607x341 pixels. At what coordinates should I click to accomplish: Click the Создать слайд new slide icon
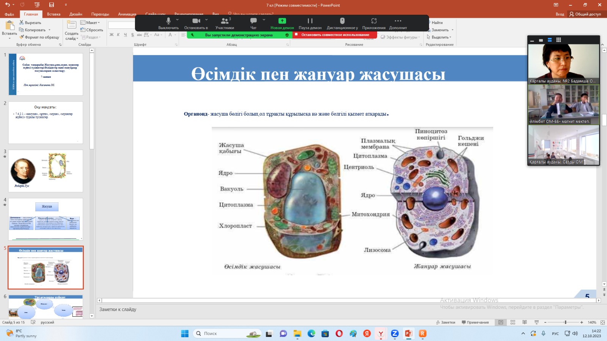(x=71, y=25)
